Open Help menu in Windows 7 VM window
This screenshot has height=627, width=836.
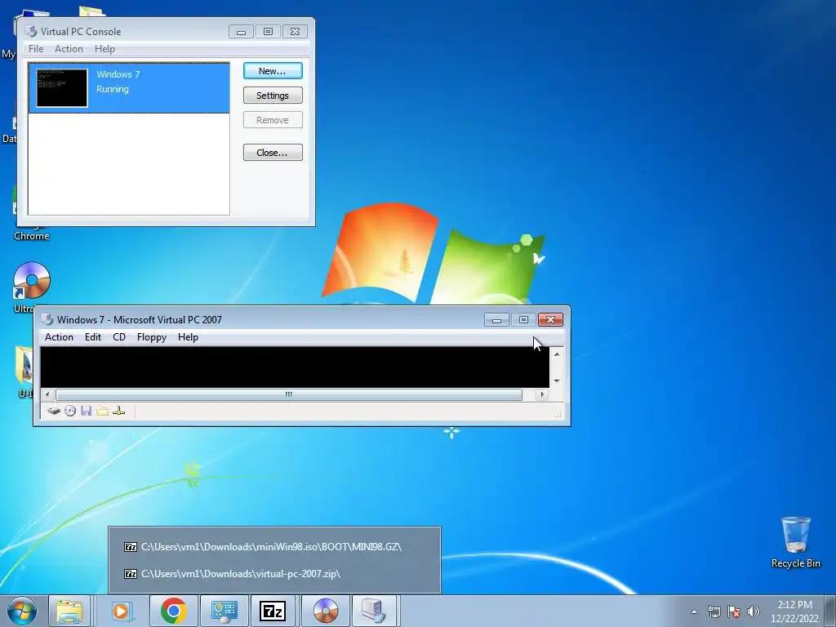coord(188,337)
